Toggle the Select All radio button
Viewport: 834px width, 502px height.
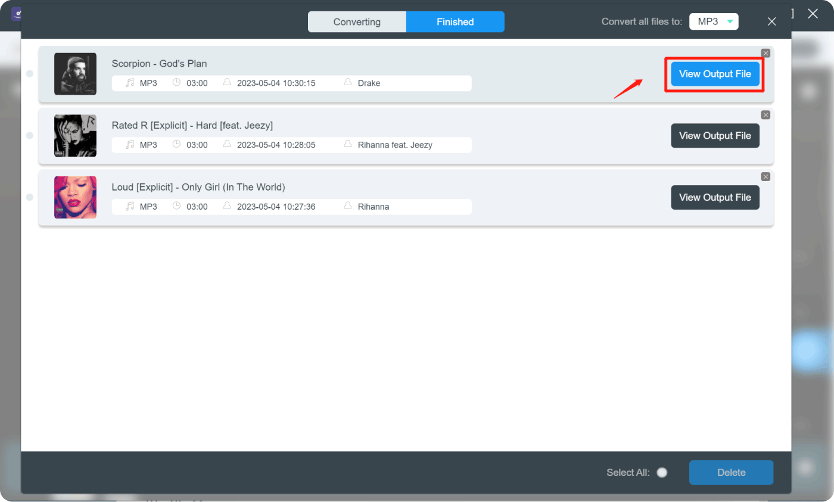tap(662, 473)
